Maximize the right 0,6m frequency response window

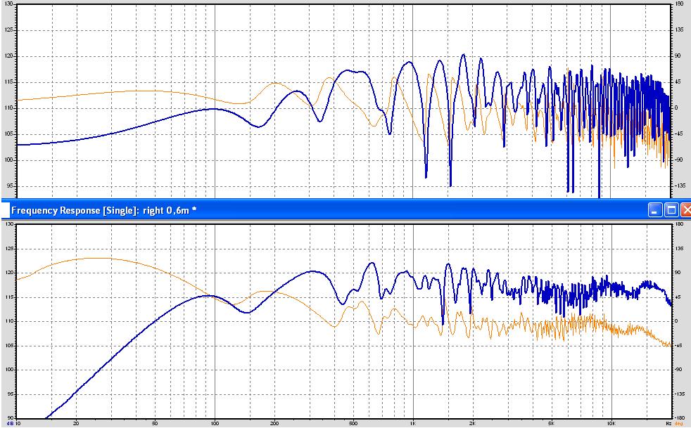tap(671, 210)
